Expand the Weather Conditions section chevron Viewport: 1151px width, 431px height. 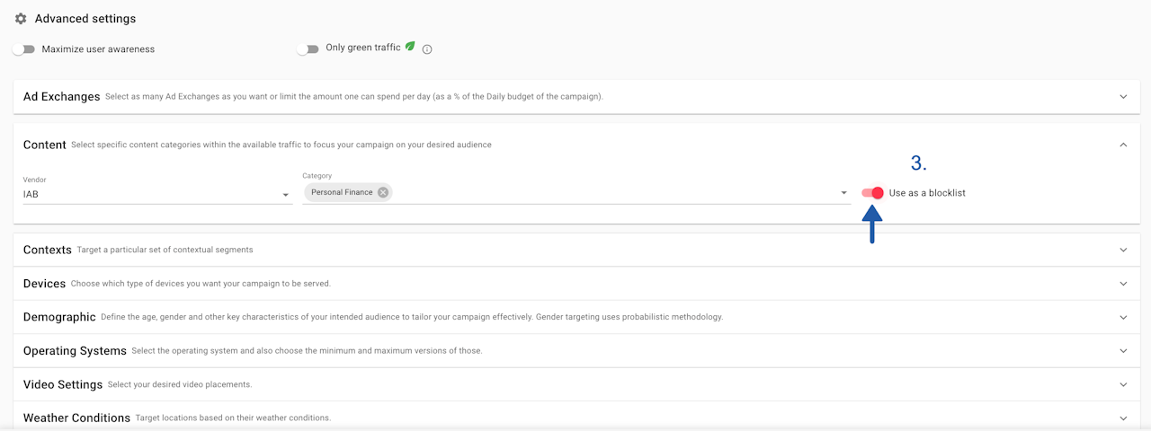coord(1123,418)
